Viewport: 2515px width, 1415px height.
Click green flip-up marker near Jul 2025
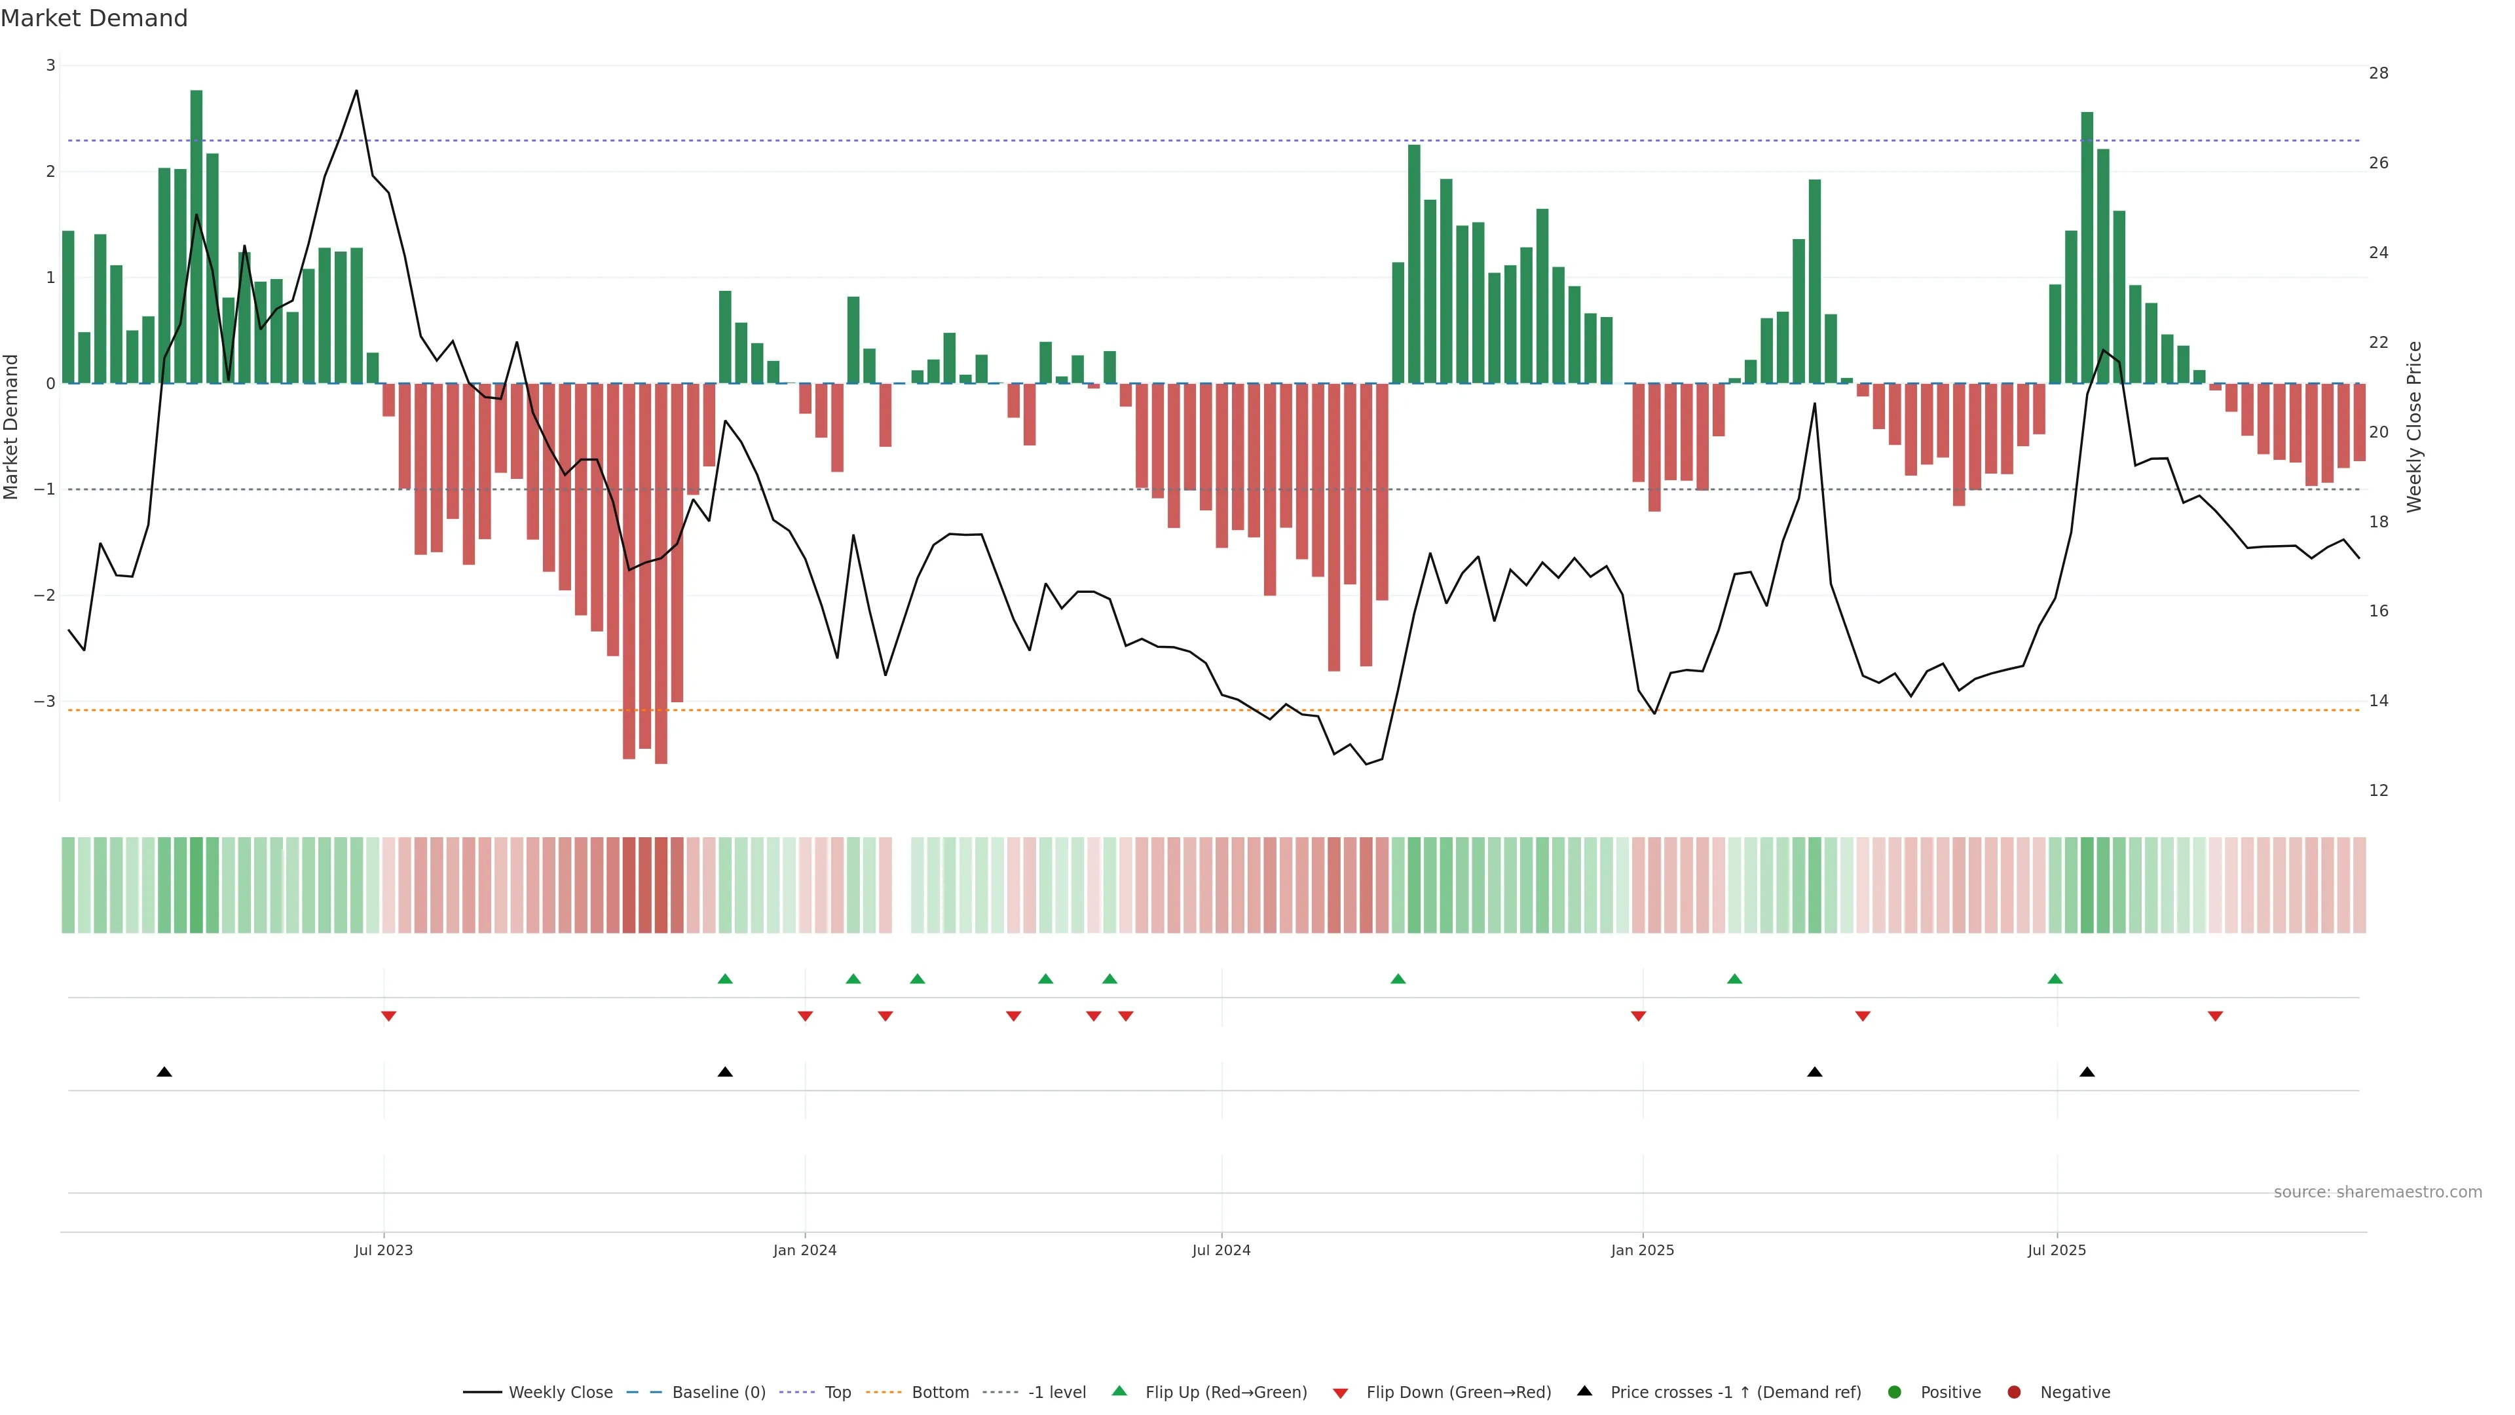click(x=2055, y=979)
